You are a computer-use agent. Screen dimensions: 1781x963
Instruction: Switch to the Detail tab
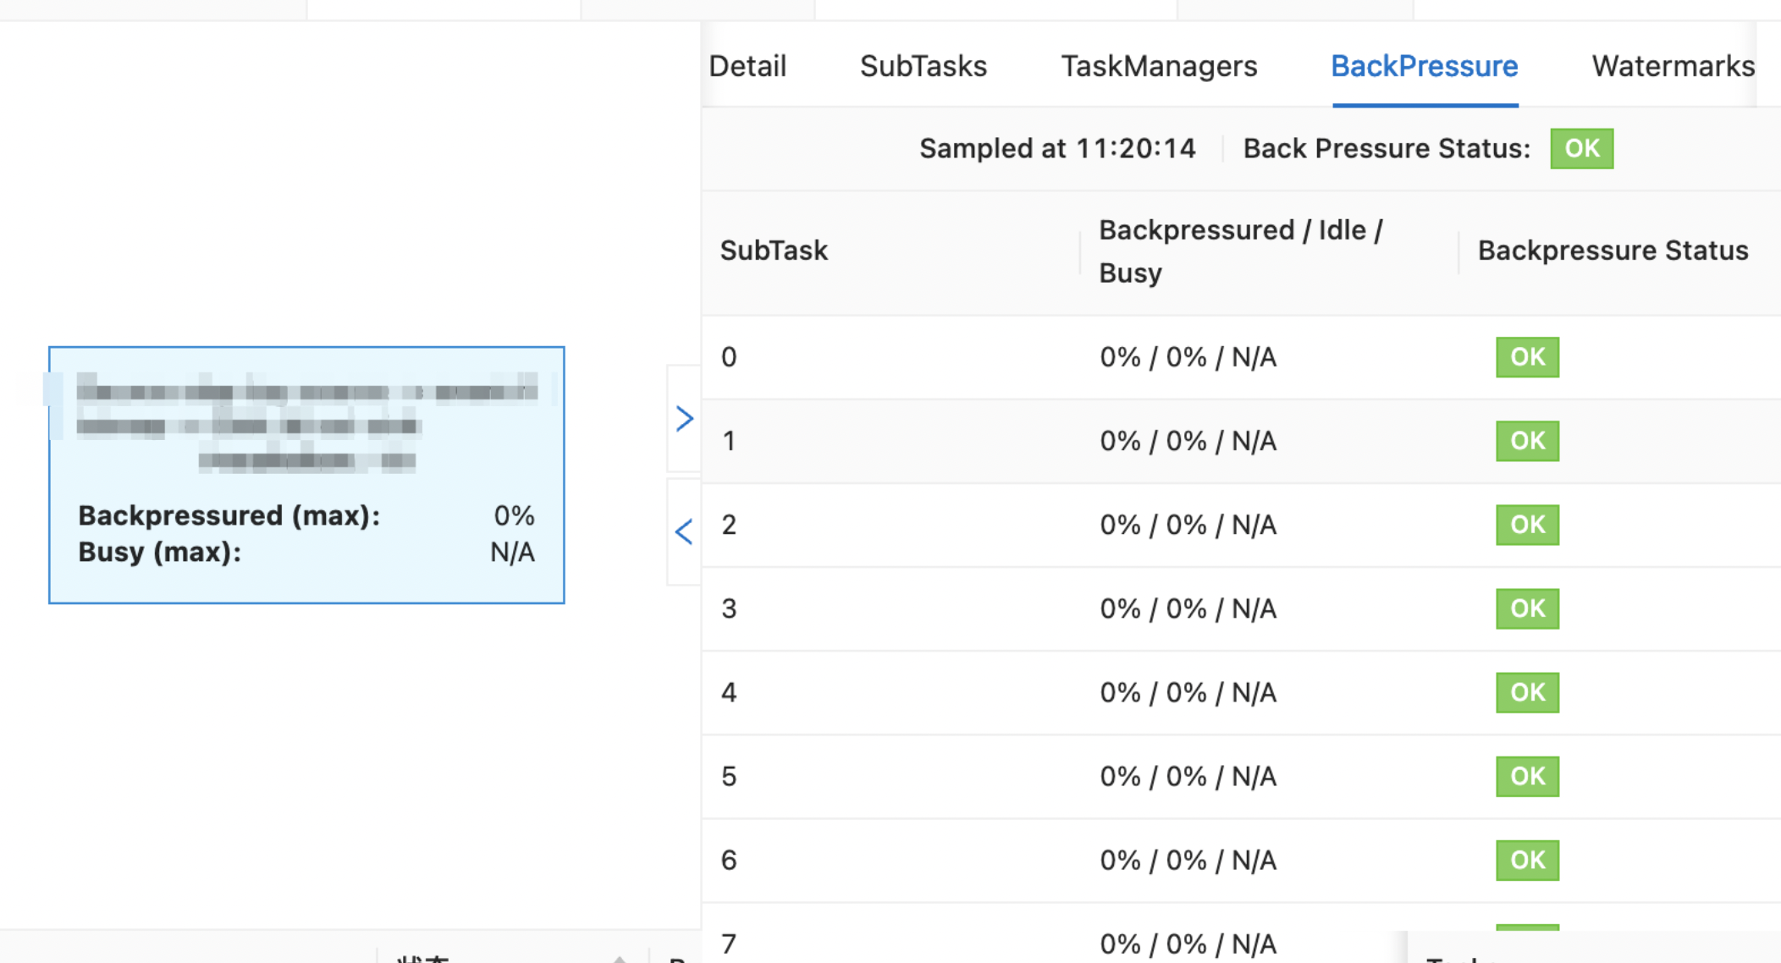pos(747,66)
